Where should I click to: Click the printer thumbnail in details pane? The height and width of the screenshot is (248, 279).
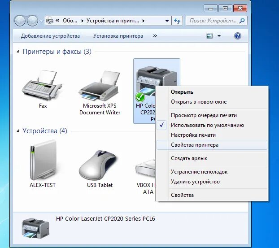point(35,228)
